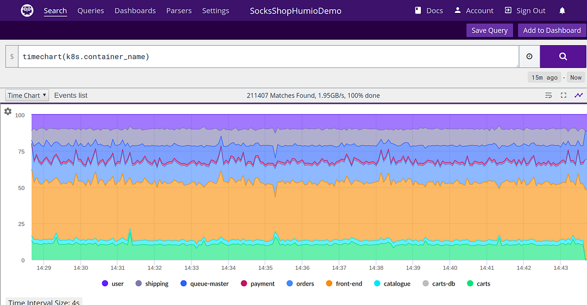Switch to the Events list tab
Viewport: 587px width, 305px height.
(70, 95)
